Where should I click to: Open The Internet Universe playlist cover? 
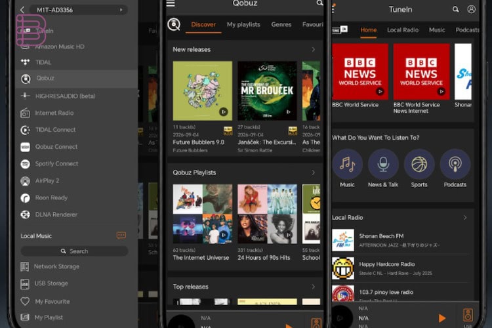(203, 214)
